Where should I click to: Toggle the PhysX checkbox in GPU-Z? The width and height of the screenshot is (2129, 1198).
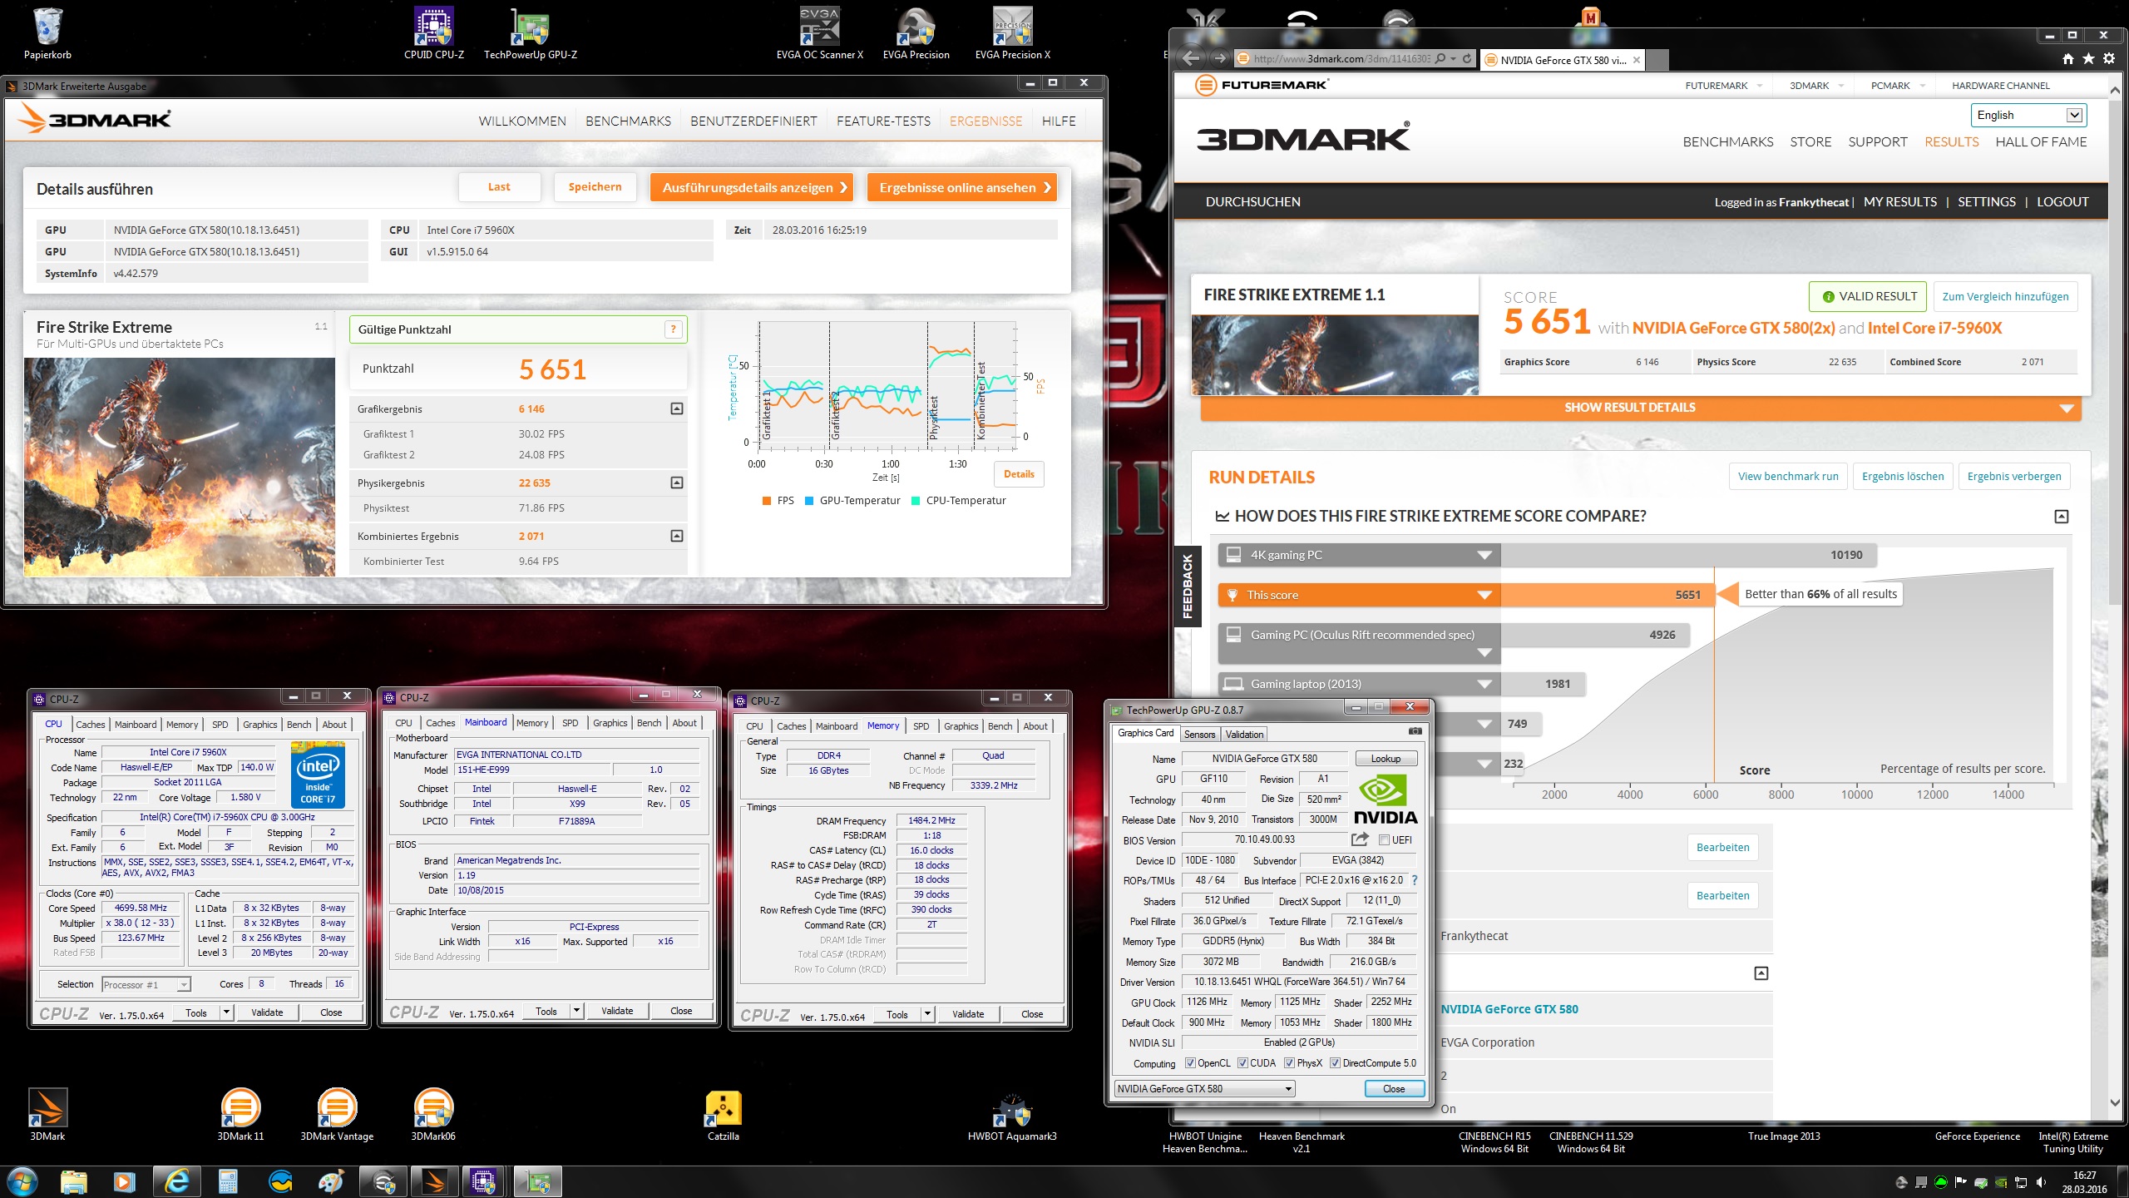(x=1289, y=1063)
